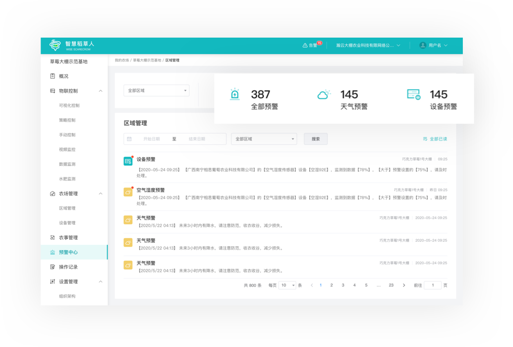
Task: Go to the next page arrow in pagination
Action: click(404, 285)
